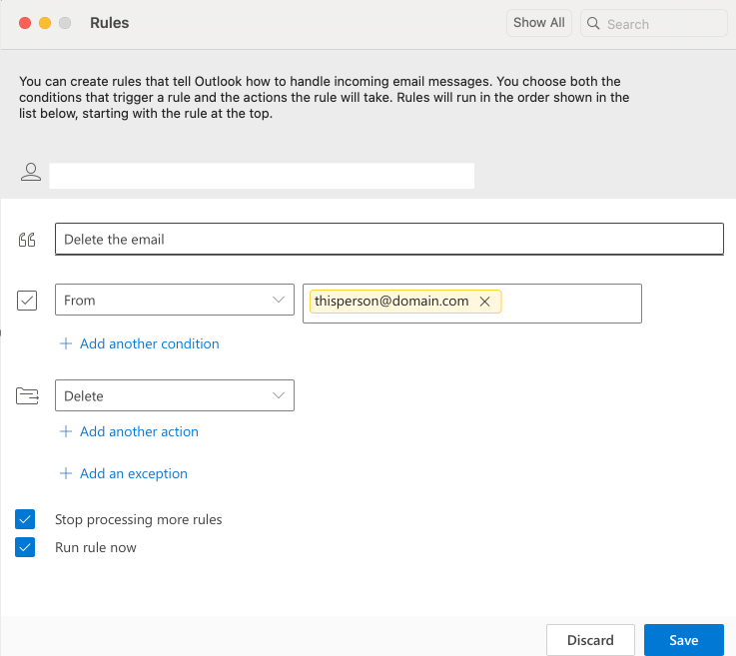Focus the Search field in title bar

(x=663, y=24)
